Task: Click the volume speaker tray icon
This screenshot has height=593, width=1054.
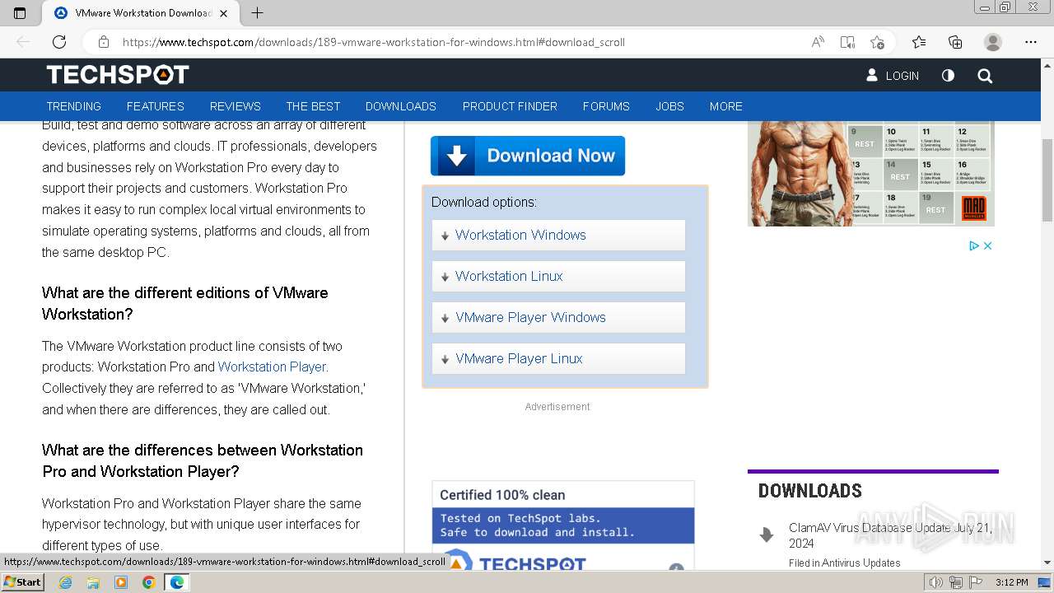Action: [x=935, y=582]
